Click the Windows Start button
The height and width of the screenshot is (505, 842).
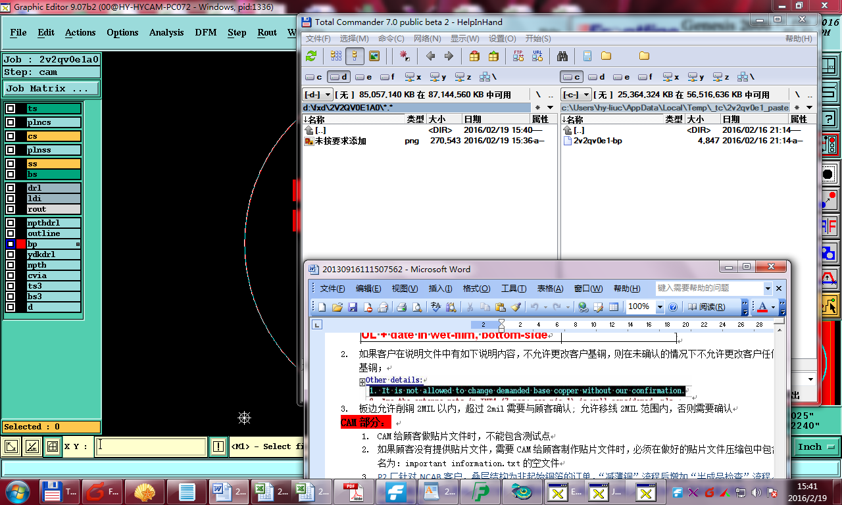coord(16,491)
